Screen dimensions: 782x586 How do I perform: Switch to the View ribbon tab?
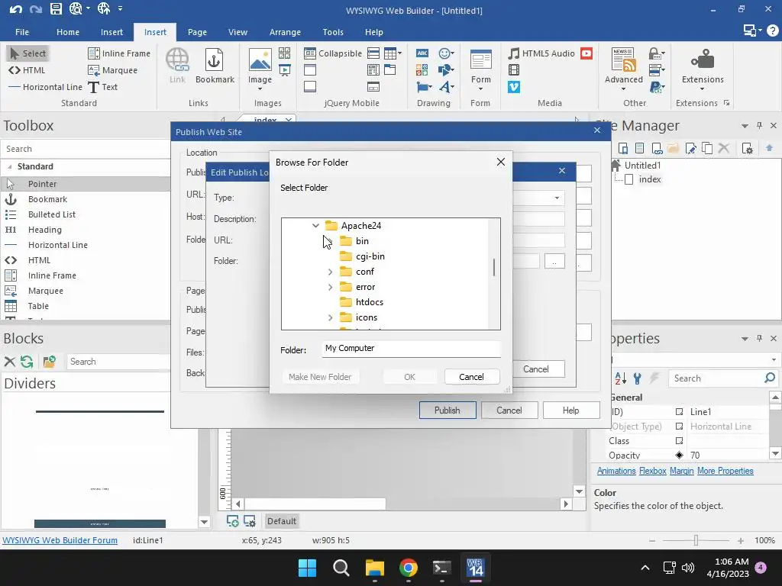pos(238,32)
